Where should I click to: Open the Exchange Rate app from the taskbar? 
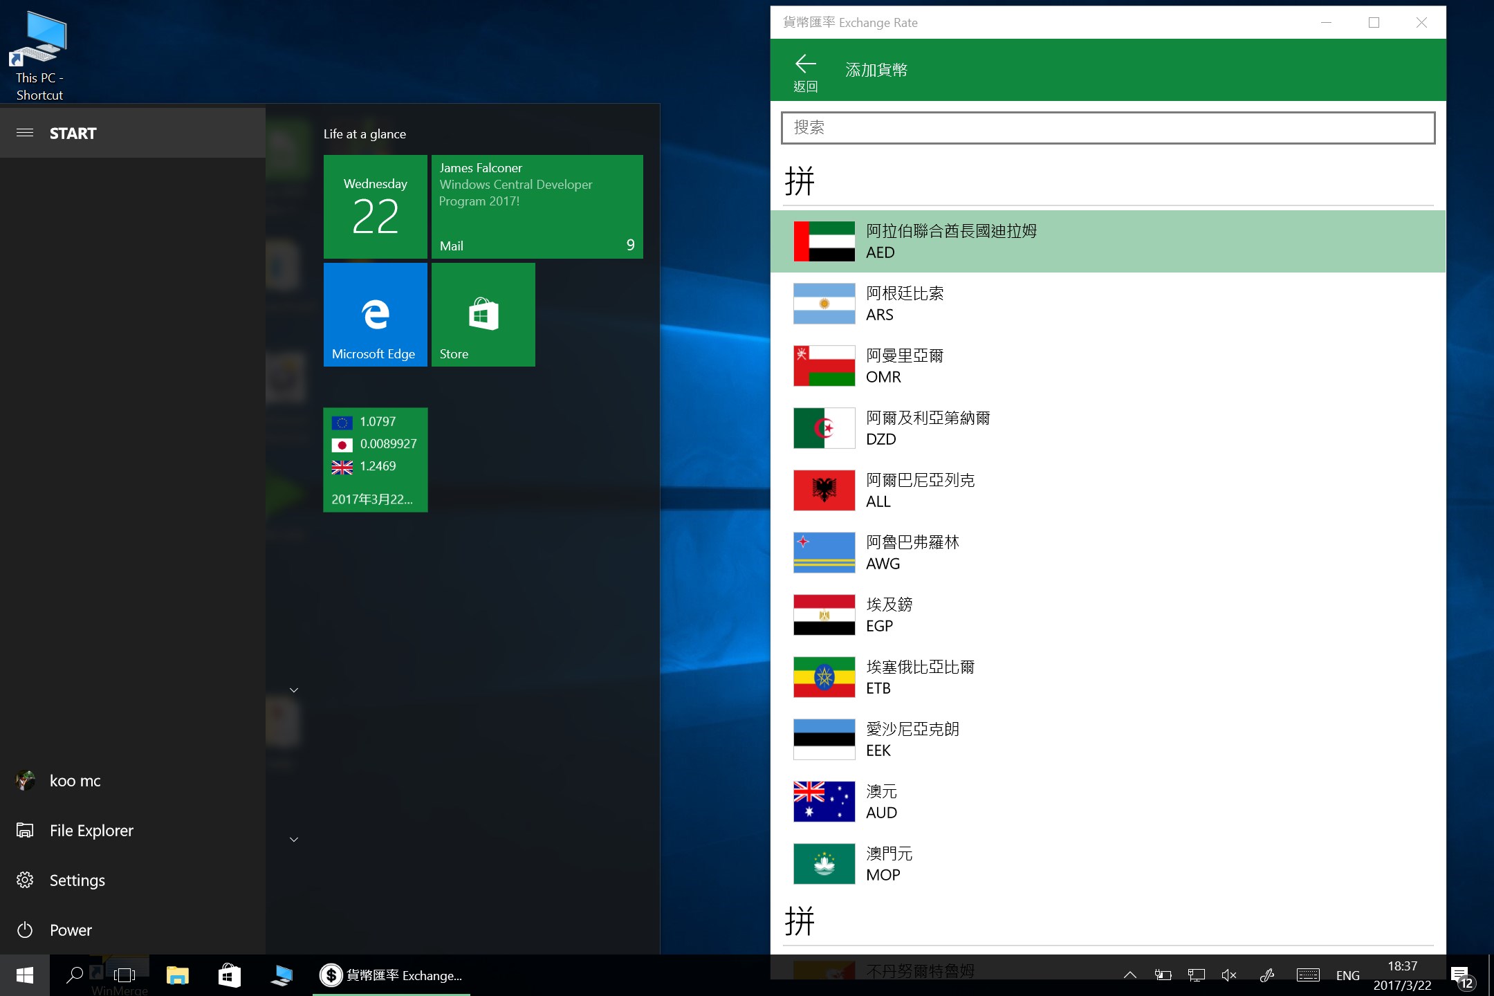click(x=331, y=975)
